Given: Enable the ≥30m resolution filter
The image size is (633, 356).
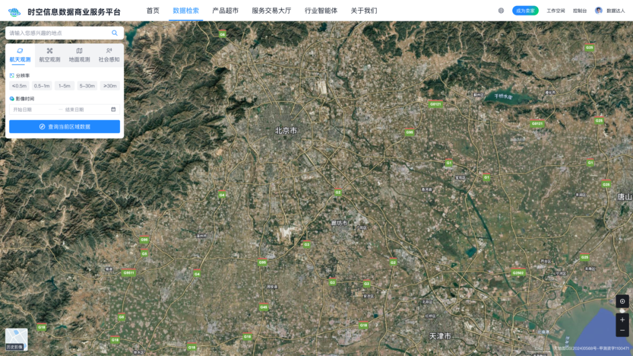Looking at the screenshot, I should (110, 86).
